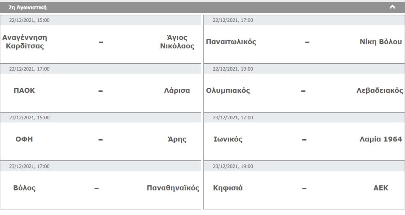Select the ΑΕΚ team name

point(381,188)
